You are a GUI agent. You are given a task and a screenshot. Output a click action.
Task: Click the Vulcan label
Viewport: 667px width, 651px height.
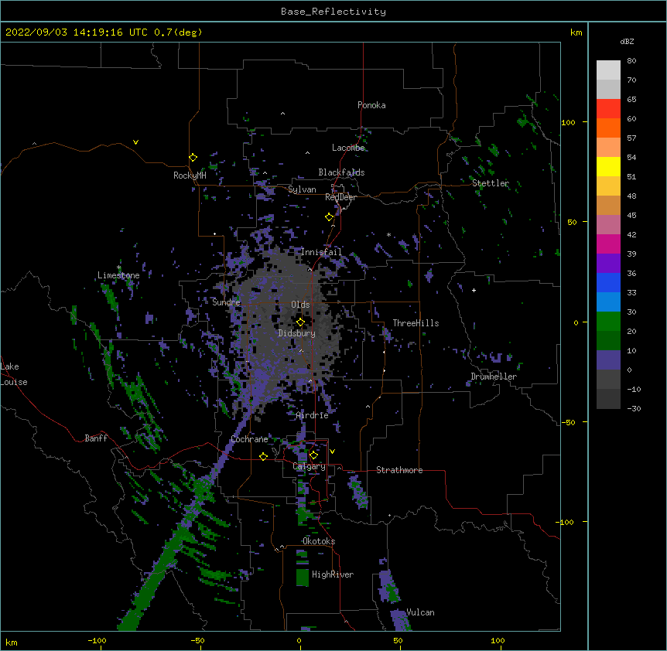pyautogui.click(x=420, y=612)
